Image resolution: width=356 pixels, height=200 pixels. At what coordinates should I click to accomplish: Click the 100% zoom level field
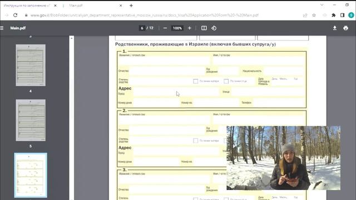point(177,28)
